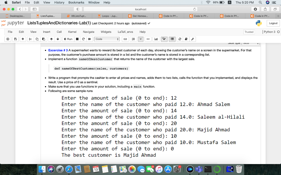Move the selected cell up

(x=51, y=39)
